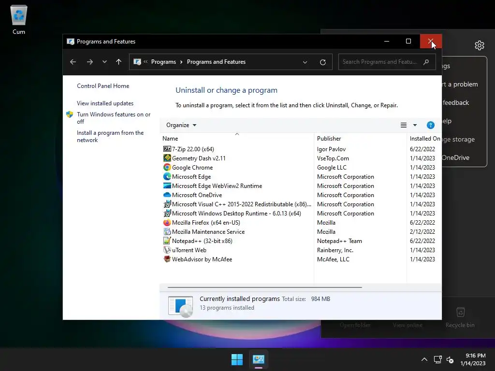495x371 pixels.
Task: Click the Windows Start button
Action: (x=237, y=359)
